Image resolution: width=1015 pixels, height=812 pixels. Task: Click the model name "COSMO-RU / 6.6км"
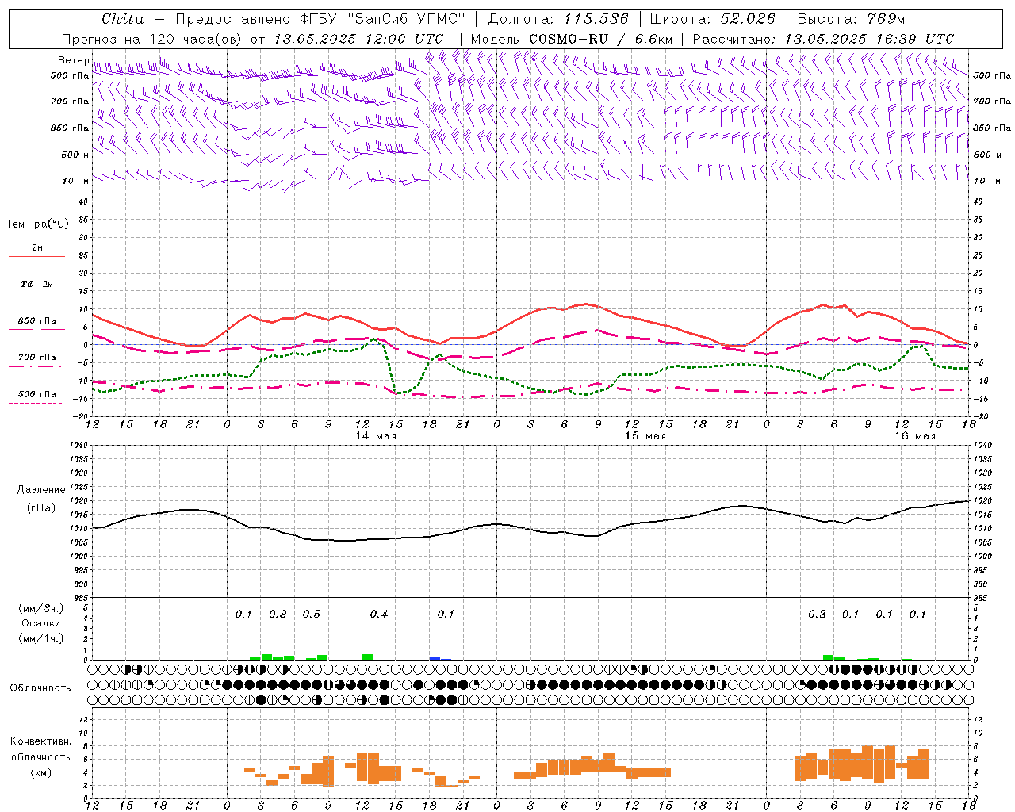click(601, 38)
